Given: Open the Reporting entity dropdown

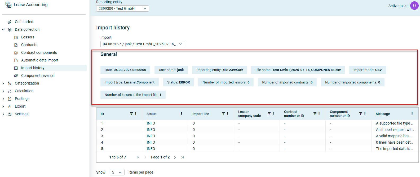Looking at the screenshot, I should [x=122, y=8].
